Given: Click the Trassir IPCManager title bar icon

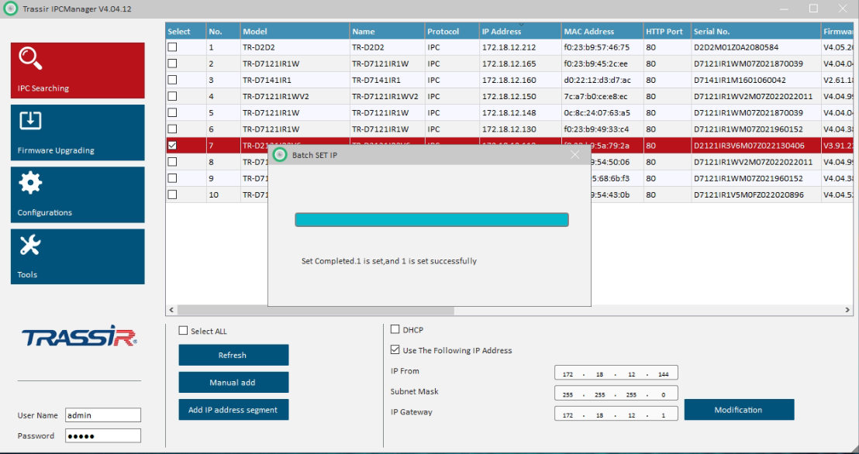Looking at the screenshot, I should pos(10,9).
